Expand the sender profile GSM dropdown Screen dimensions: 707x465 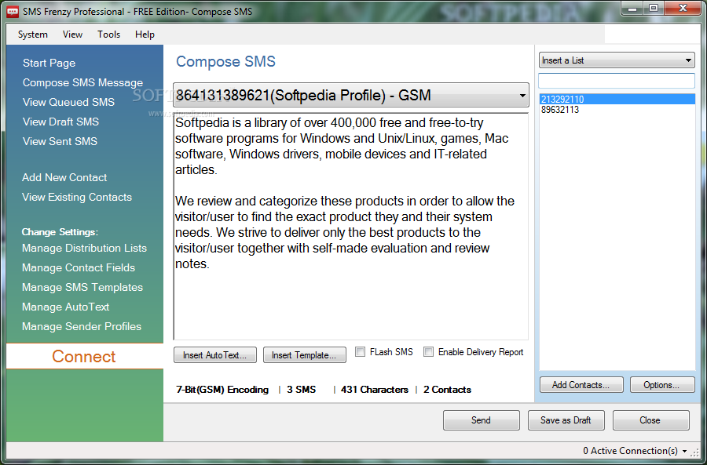[522, 95]
